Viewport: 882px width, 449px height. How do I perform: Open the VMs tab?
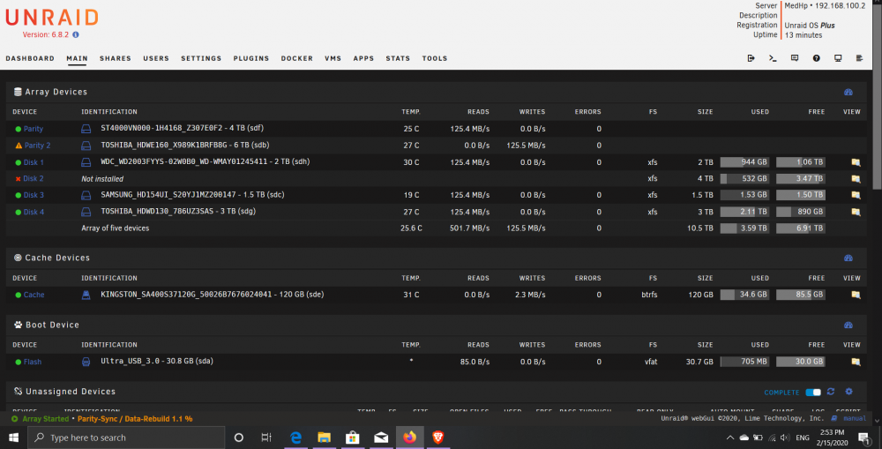pyautogui.click(x=333, y=58)
